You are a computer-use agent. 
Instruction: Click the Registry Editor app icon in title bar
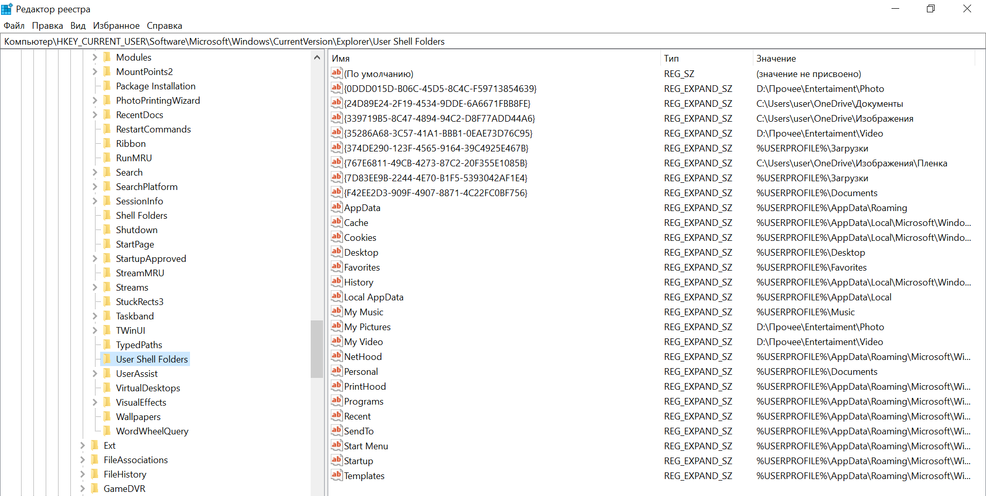pos(7,9)
